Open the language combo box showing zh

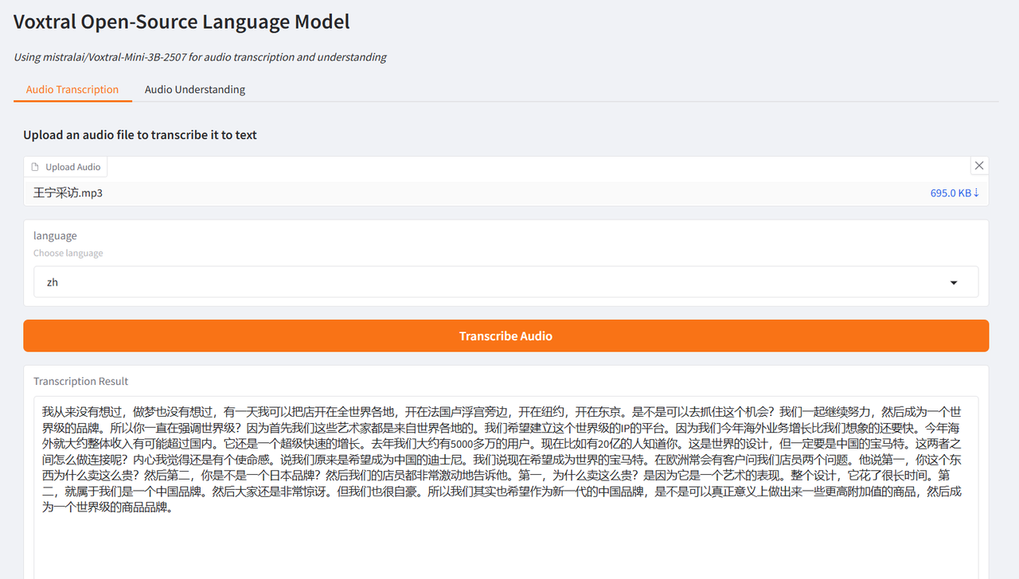[494, 282]
